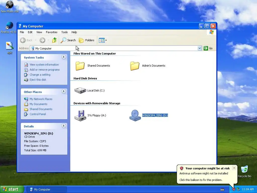Click the Start button
Screen dimensions: 257x193
coord(12,189)
